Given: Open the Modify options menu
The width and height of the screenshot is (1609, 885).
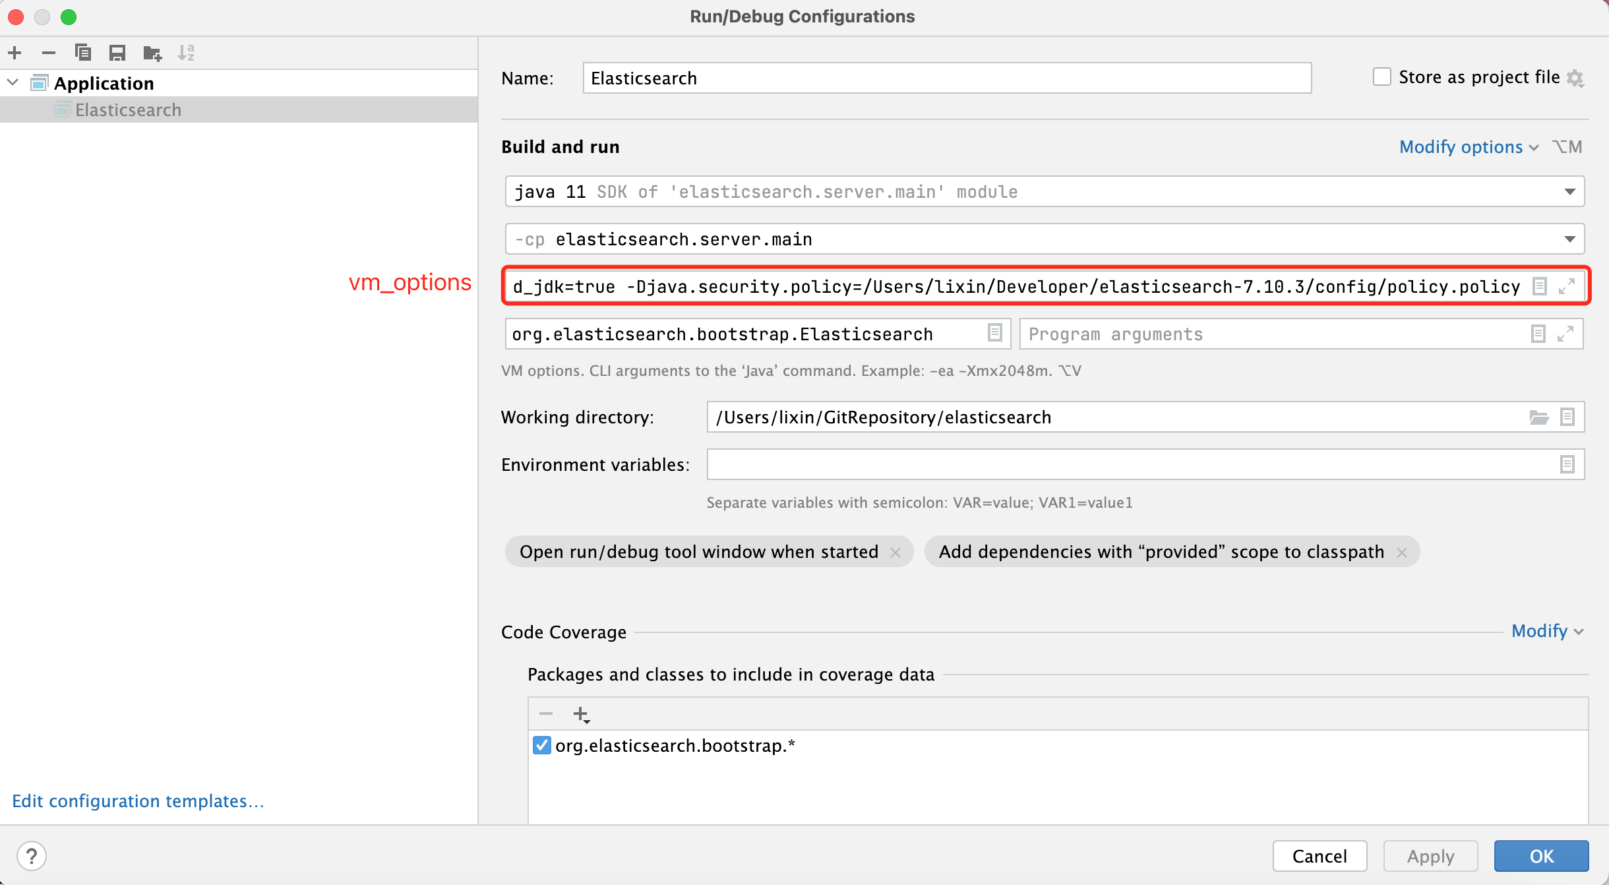Looking at the screenshot, I should [x=1469, y=146].
